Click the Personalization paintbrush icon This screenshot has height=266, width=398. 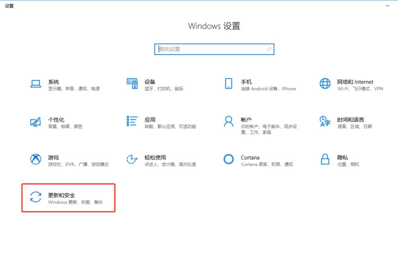point(35,122)
